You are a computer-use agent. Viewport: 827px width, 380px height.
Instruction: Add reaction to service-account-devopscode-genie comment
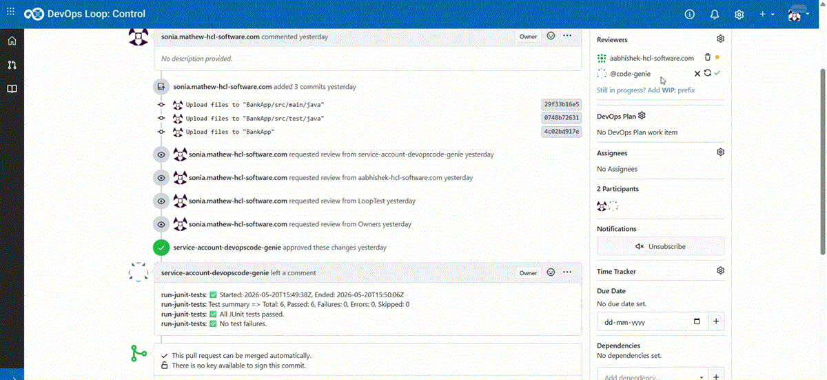[x=551, y=272]
